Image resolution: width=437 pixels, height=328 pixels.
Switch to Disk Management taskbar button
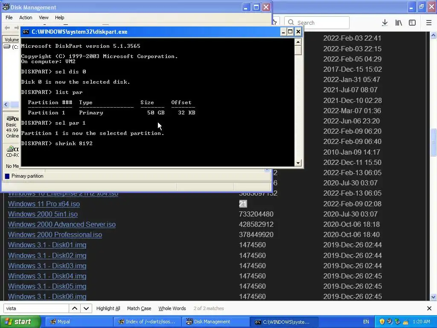click(x=216, y=322)
